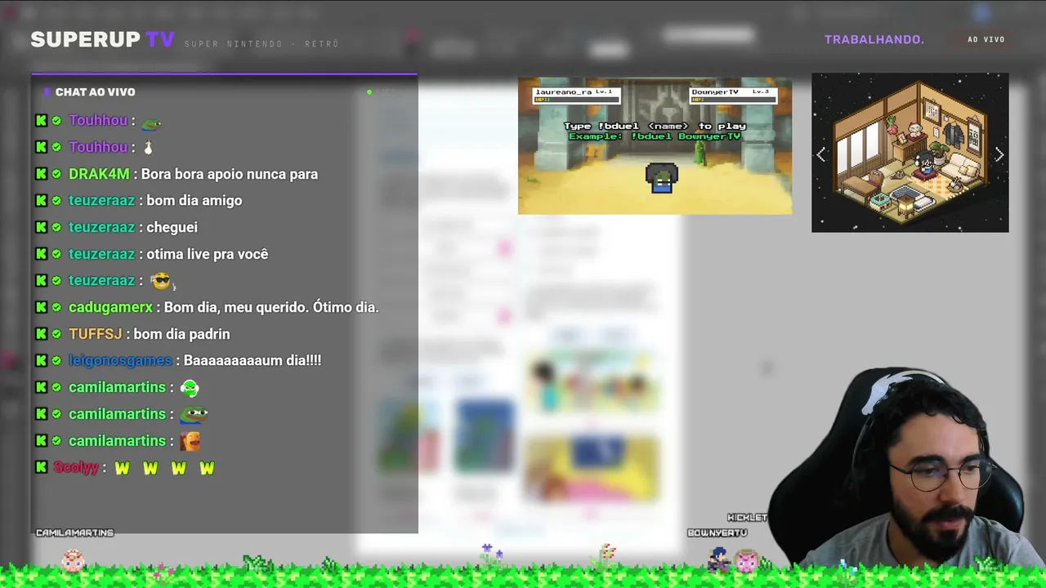Click the purple icon beside CHAT AO VIVO
The height and width of the screenshot is (588, 1046).
tap(47, 92)
